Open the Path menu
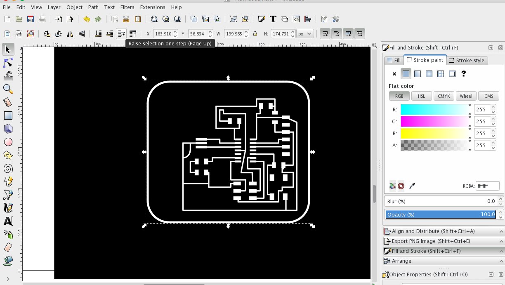The image size is (505, 285). point(93,7)
